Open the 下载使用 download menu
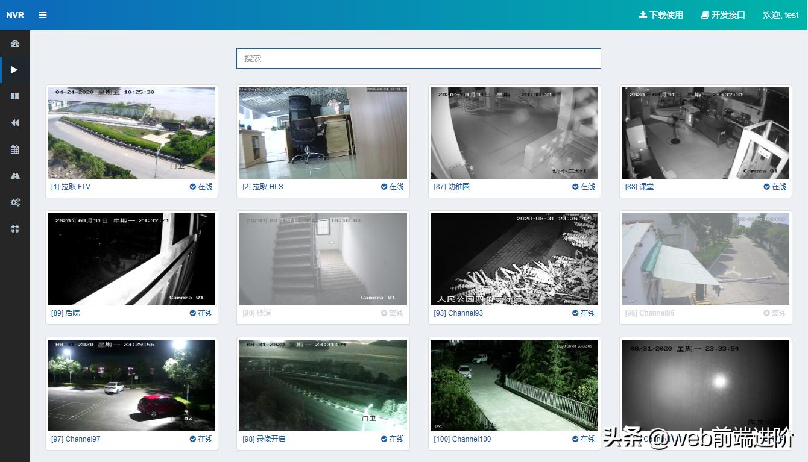Viewport: 808px width, 462px height. point(661,15)
